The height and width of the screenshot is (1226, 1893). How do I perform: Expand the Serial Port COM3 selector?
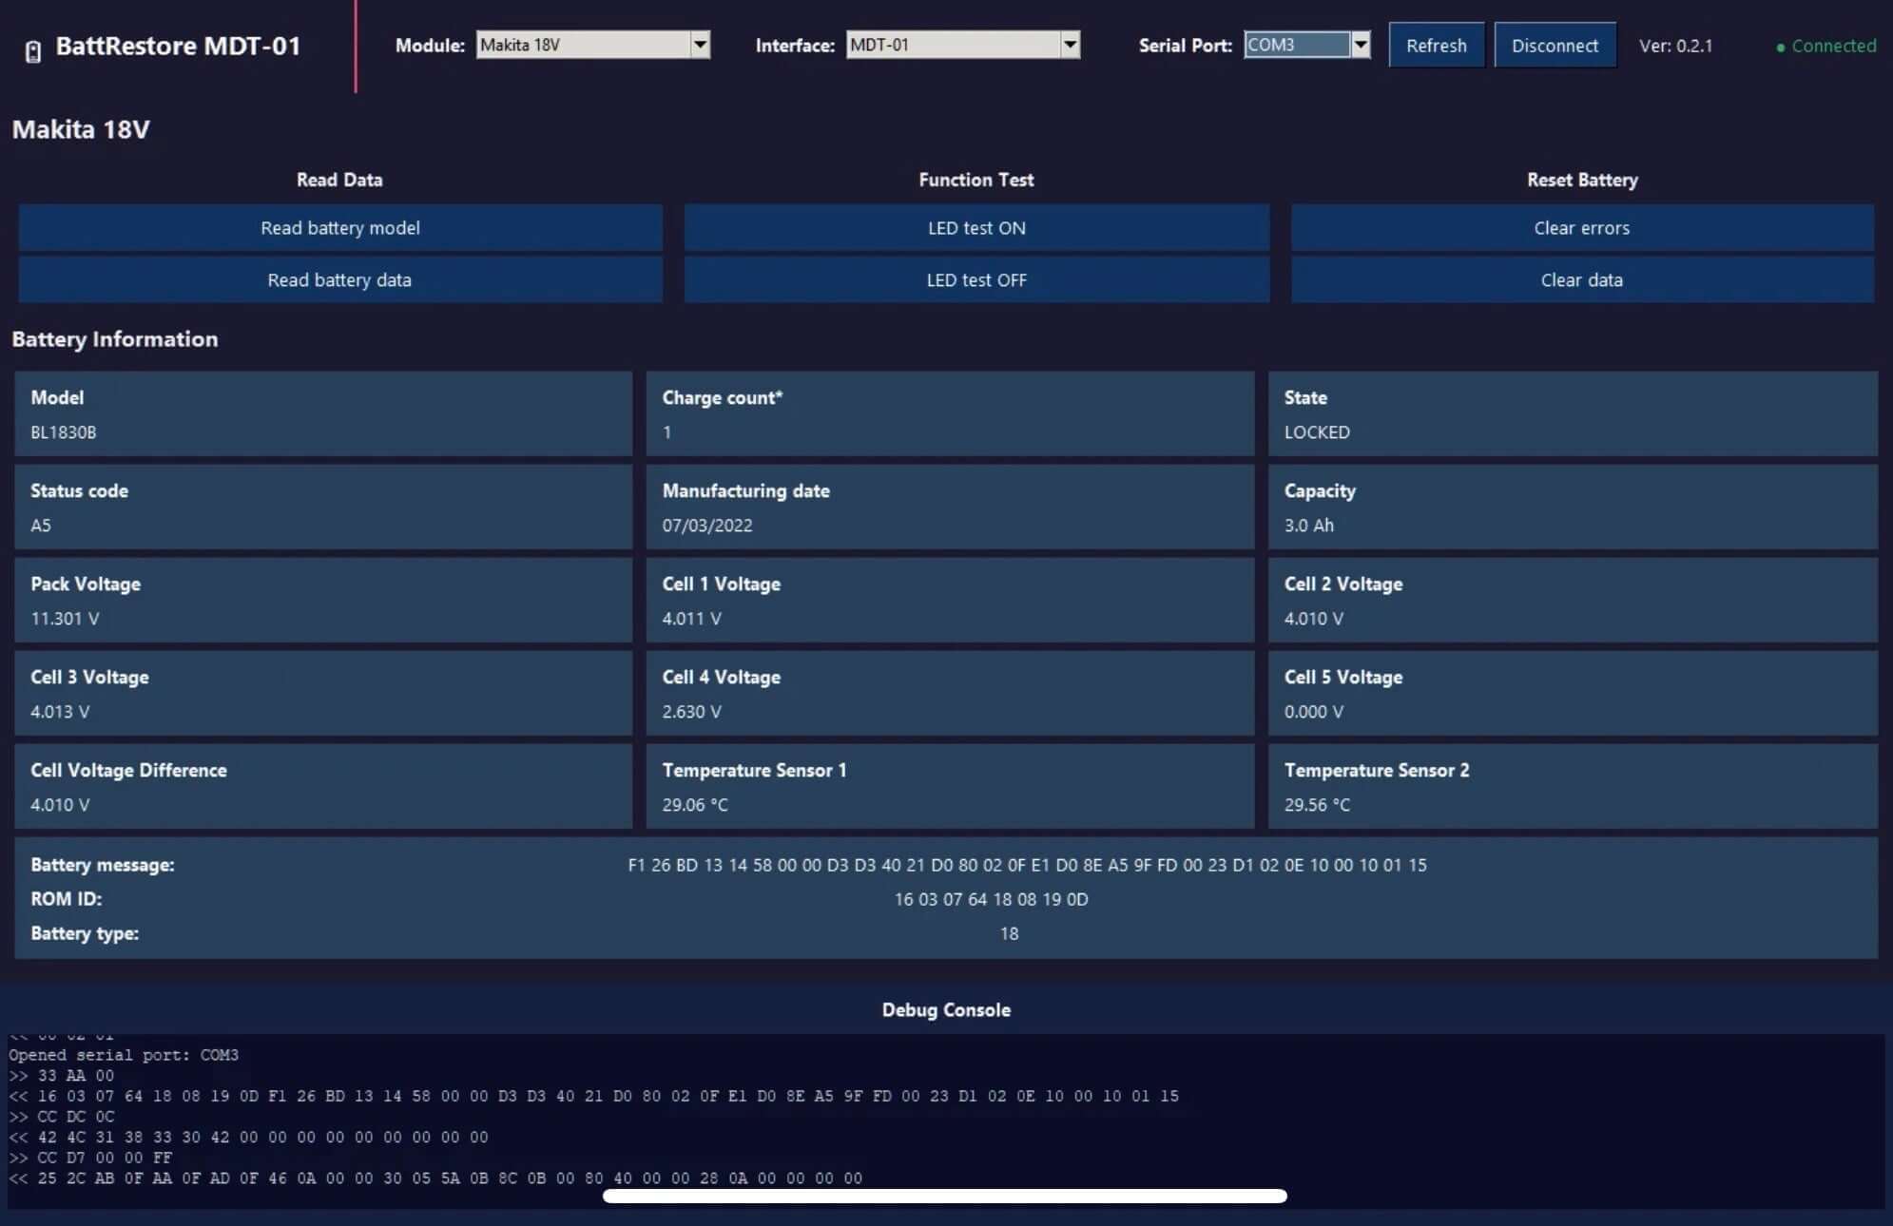point(1362,45)
